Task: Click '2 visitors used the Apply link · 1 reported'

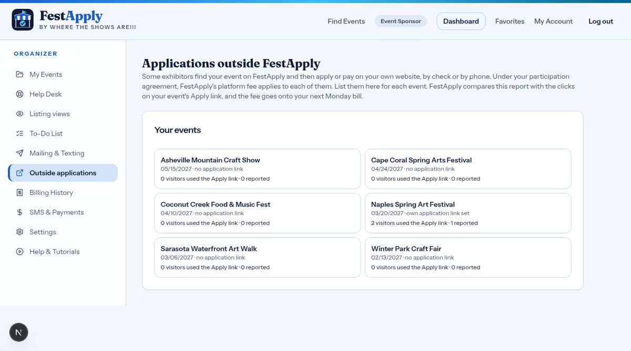Action: (x=424, y=223)
